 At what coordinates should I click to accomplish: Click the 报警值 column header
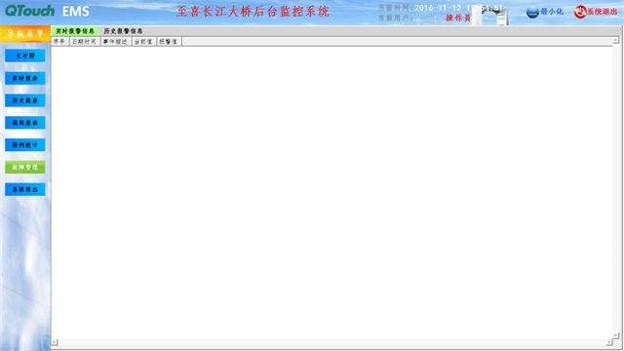[x=169, y=41]
